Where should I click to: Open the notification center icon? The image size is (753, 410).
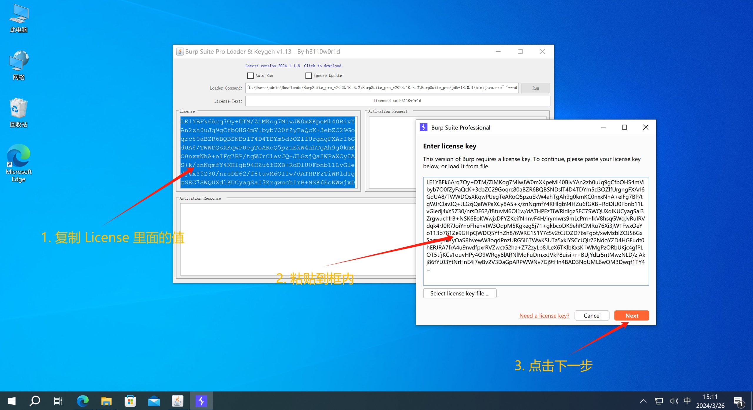tap(738, 401)
